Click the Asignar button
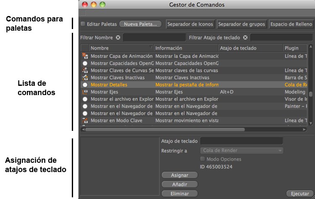Viewport: 315px width, 199px height. 179,175
